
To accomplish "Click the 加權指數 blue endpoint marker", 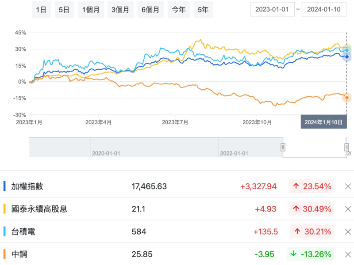I will 347,57.
